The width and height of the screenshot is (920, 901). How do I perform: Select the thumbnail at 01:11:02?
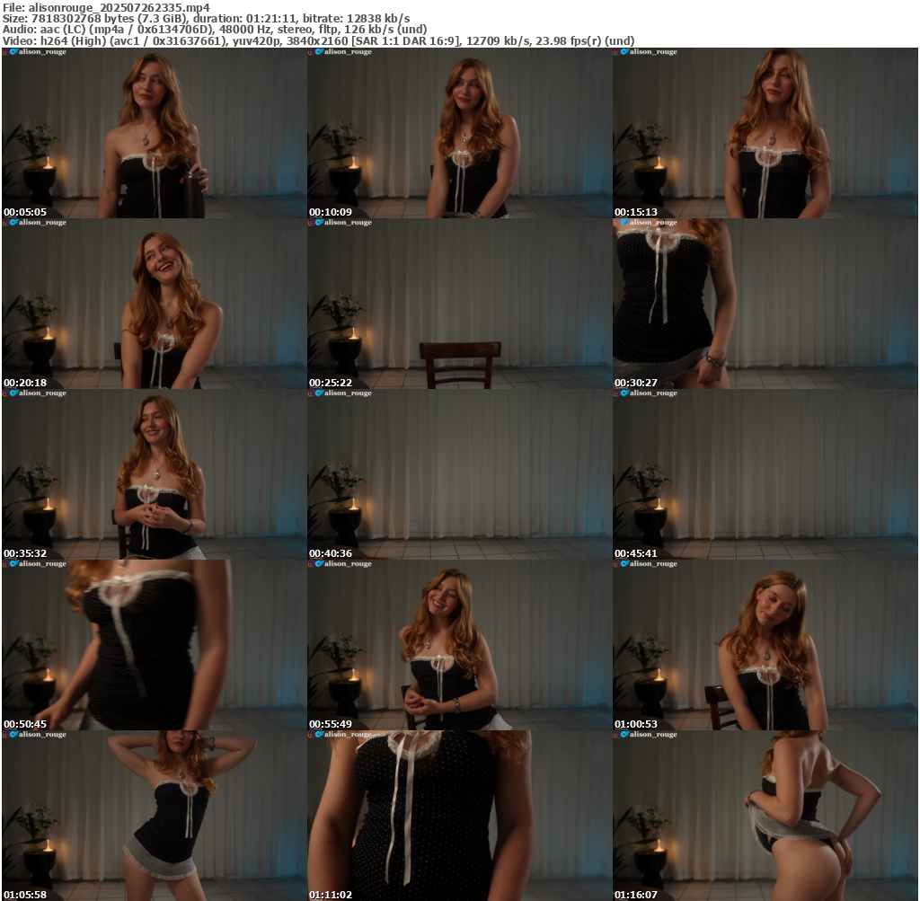pos(460,816)
